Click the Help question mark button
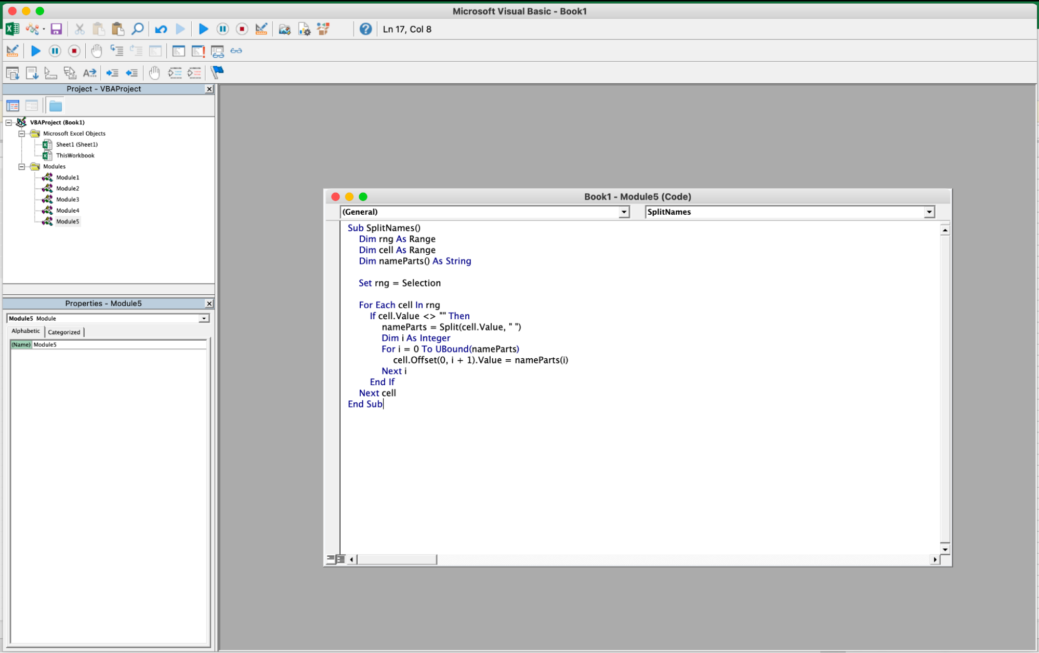The image size is (1039, 653). pyautogui.click(x=365, y=29)
